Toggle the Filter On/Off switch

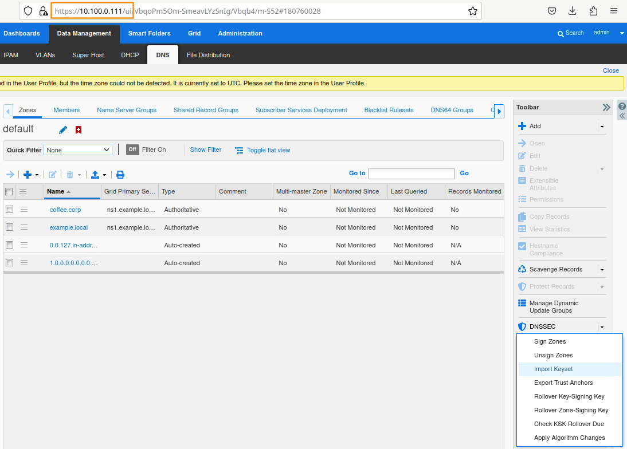pos(133,149)
